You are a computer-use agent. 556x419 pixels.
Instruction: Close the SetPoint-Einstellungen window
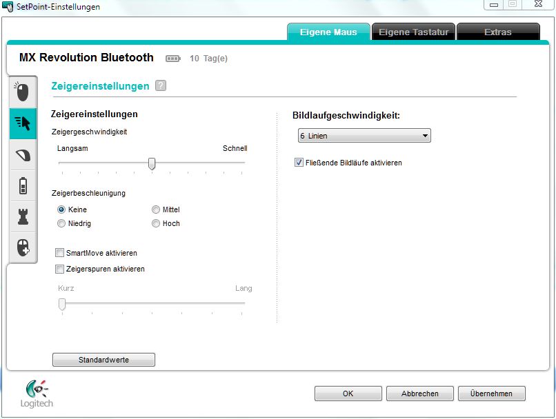pos(538,4)
